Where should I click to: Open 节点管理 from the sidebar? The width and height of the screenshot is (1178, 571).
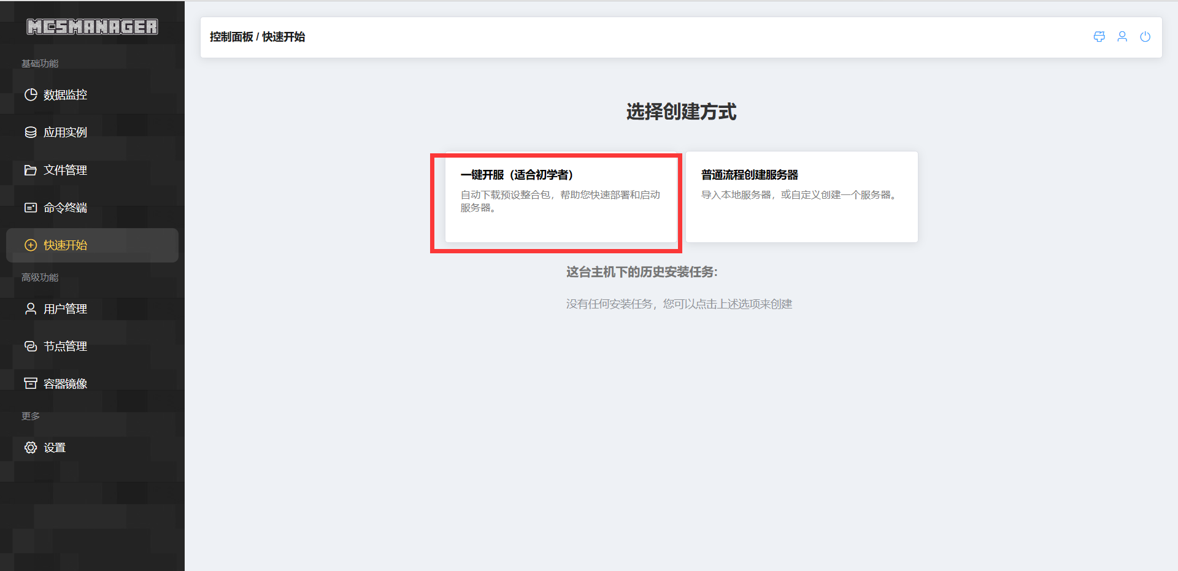coord(92,346)
